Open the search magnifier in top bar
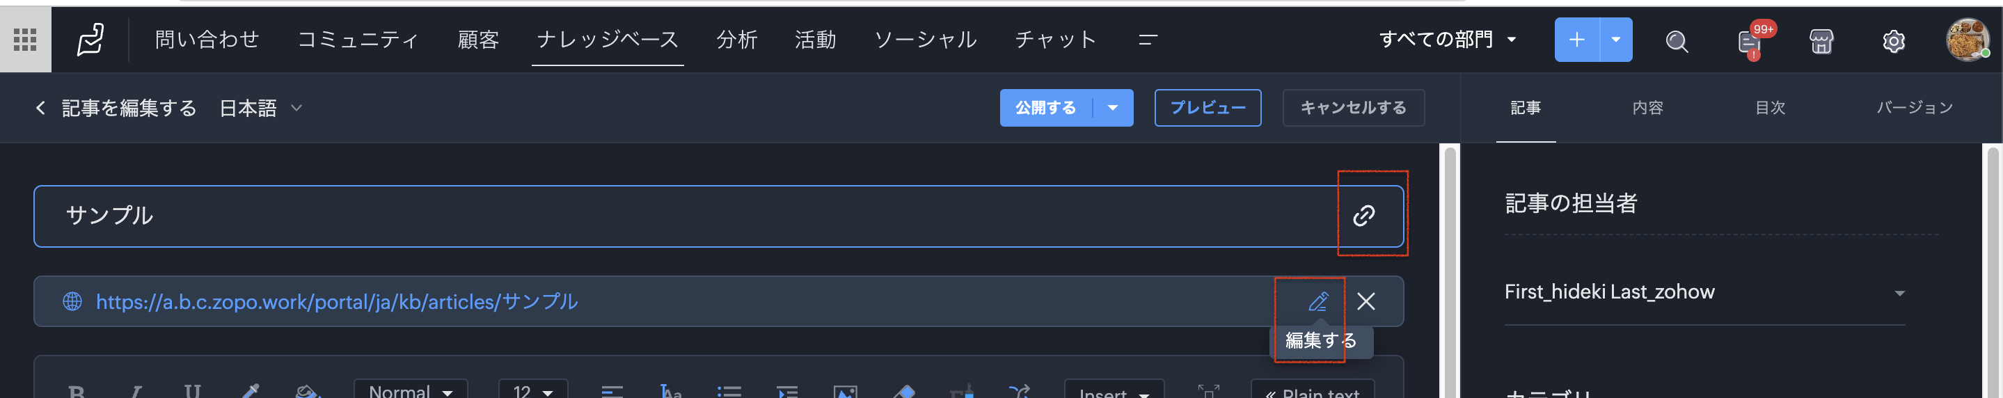This screenshot has width=2003, height=398. 1677,40
